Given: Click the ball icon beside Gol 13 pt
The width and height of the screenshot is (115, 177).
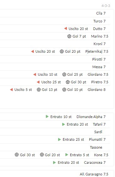Looking at the screenshot, I should click(39, 90).
